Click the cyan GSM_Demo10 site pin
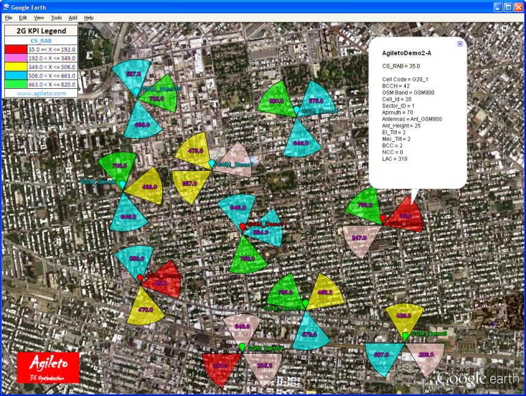 137,92
